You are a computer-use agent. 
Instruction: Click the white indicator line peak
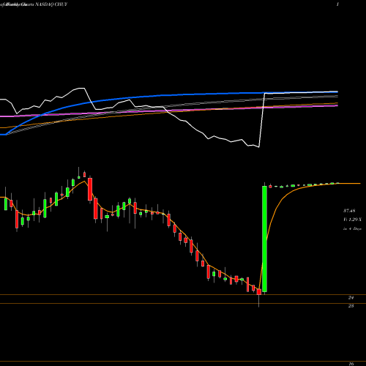pos(82,88)
